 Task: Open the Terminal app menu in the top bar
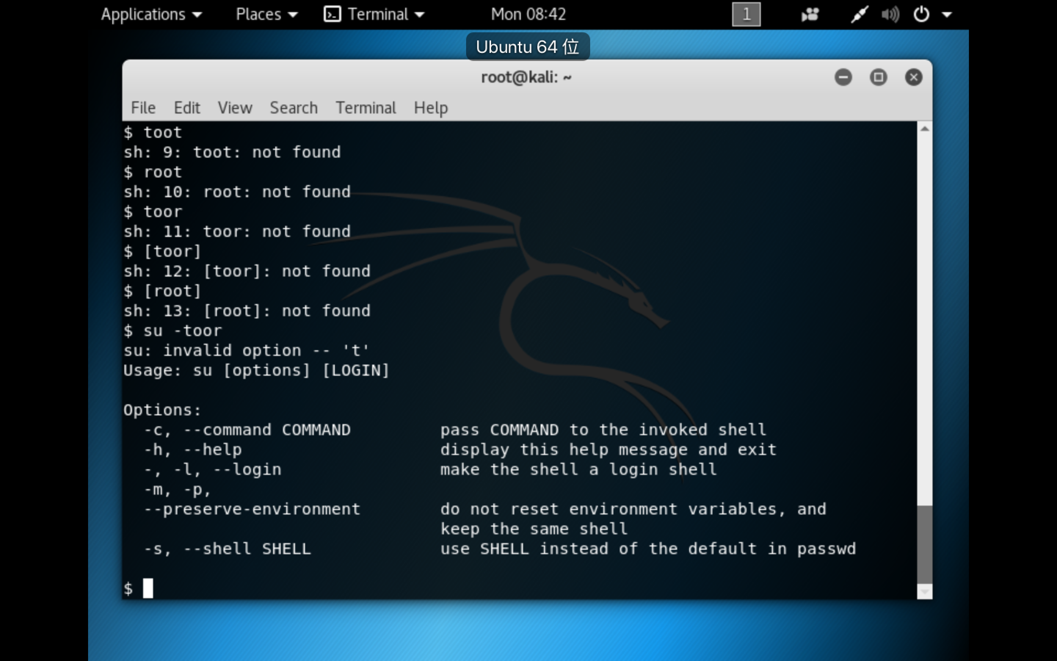tap(374, 14)
